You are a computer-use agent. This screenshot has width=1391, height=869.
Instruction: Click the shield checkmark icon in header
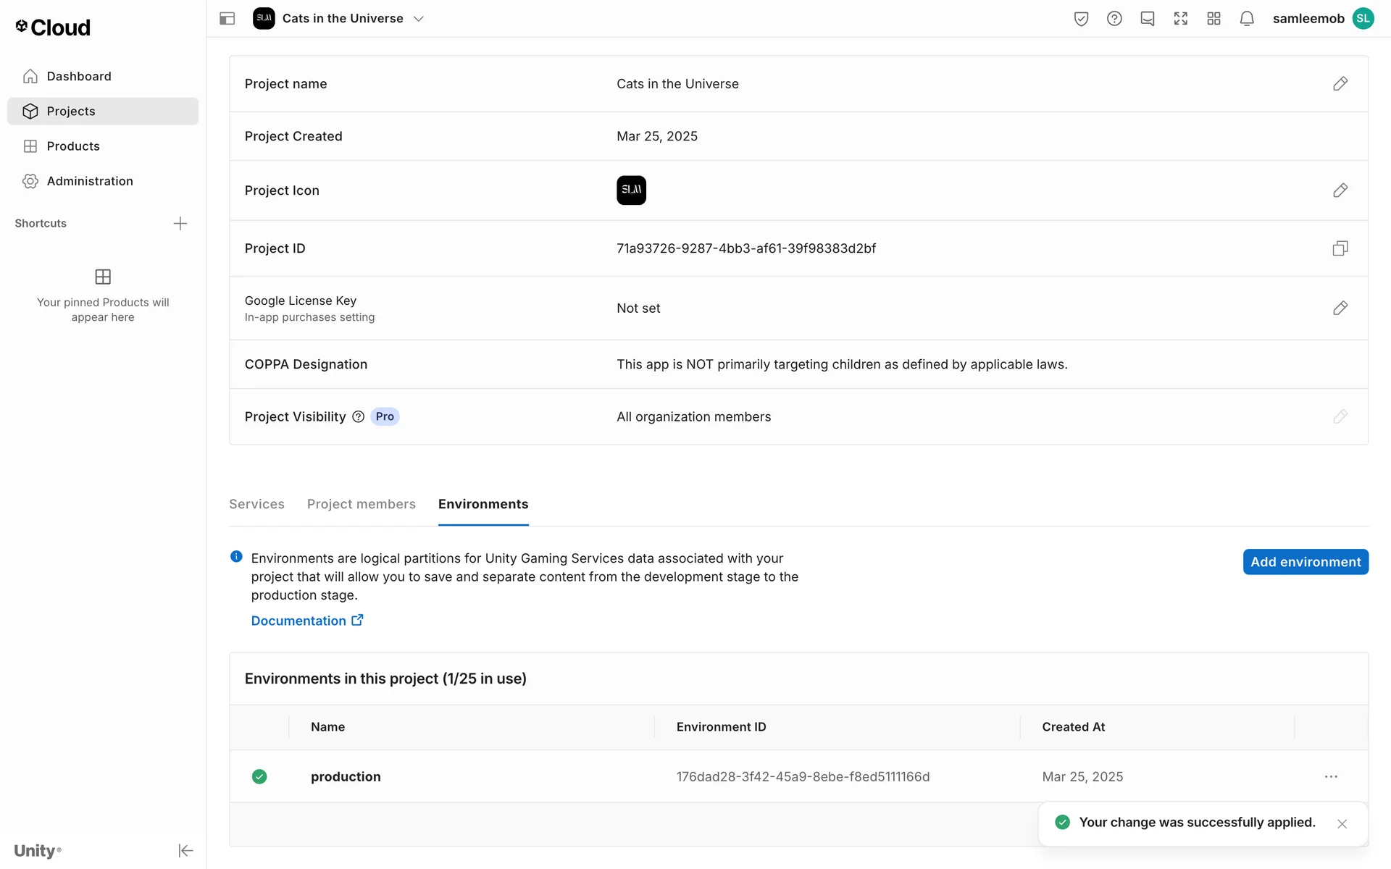[x=1081, y=19]
